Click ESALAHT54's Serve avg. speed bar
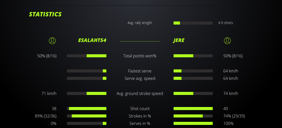282x128 pixels. click(x=87, y=78)
